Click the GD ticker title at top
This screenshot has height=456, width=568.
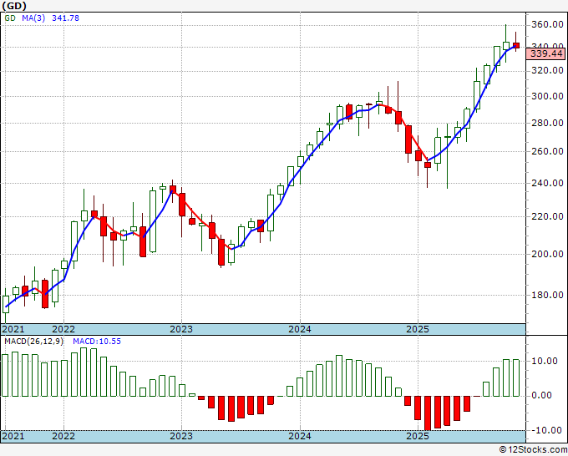(14, 6)
